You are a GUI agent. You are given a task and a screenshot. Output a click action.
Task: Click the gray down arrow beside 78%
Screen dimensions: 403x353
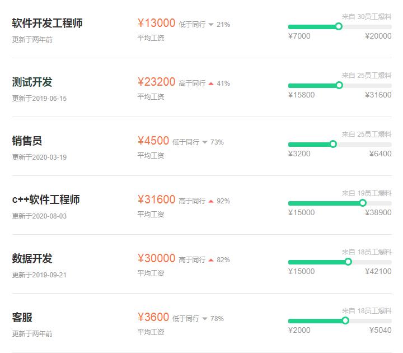click(205, 319)
